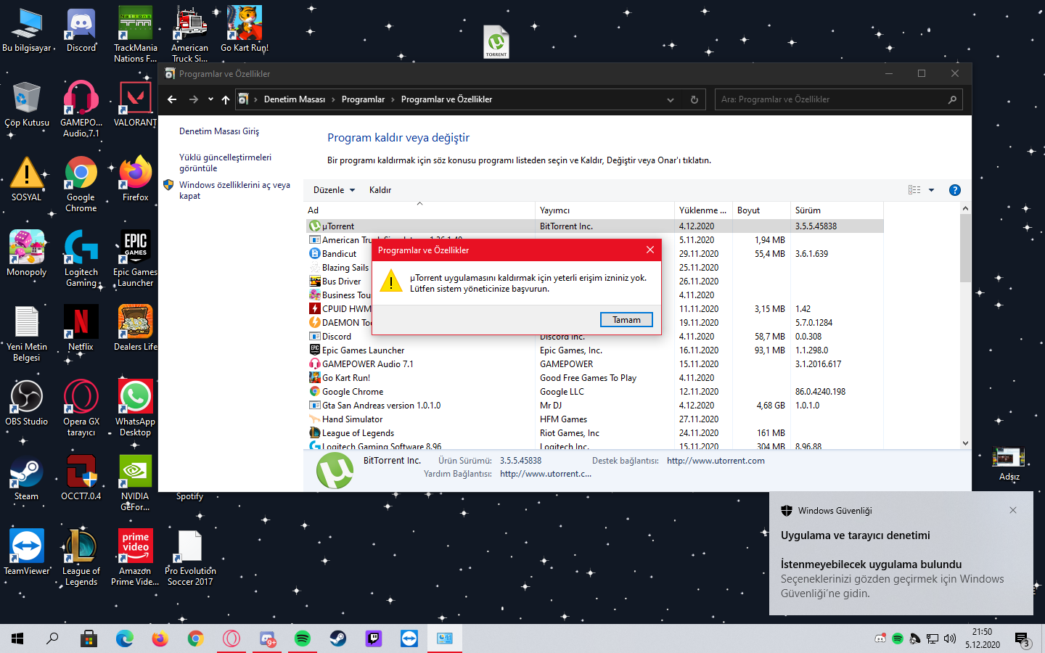Open NVIDIA GeForce desktop shortcut
This screenshot has height=653, width=1045.
(136, 483)
